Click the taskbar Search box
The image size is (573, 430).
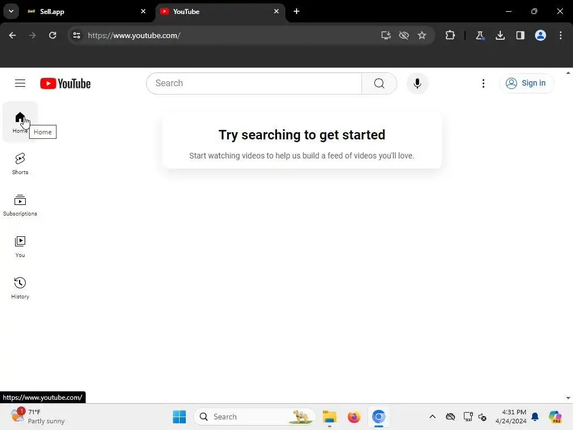click(x=255, y=417)
